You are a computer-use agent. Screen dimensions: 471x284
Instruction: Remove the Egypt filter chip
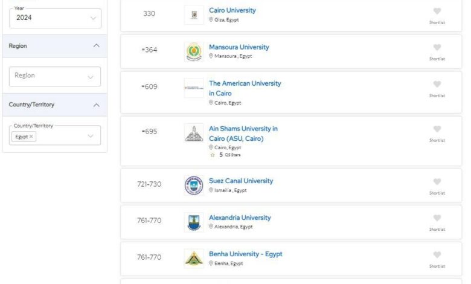(x=31, y=137)
